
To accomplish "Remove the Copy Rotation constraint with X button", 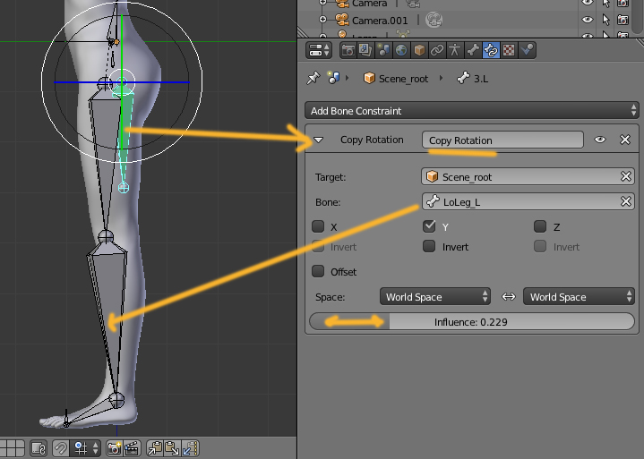I will pyautogui.click(x=625, y=140).
